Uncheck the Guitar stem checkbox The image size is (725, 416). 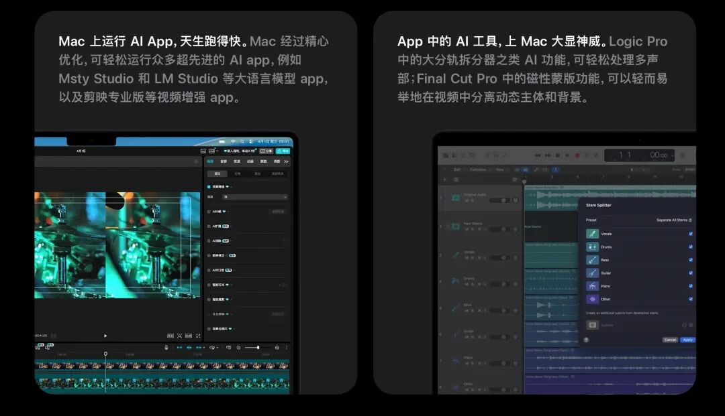click(x=691, y=273)
